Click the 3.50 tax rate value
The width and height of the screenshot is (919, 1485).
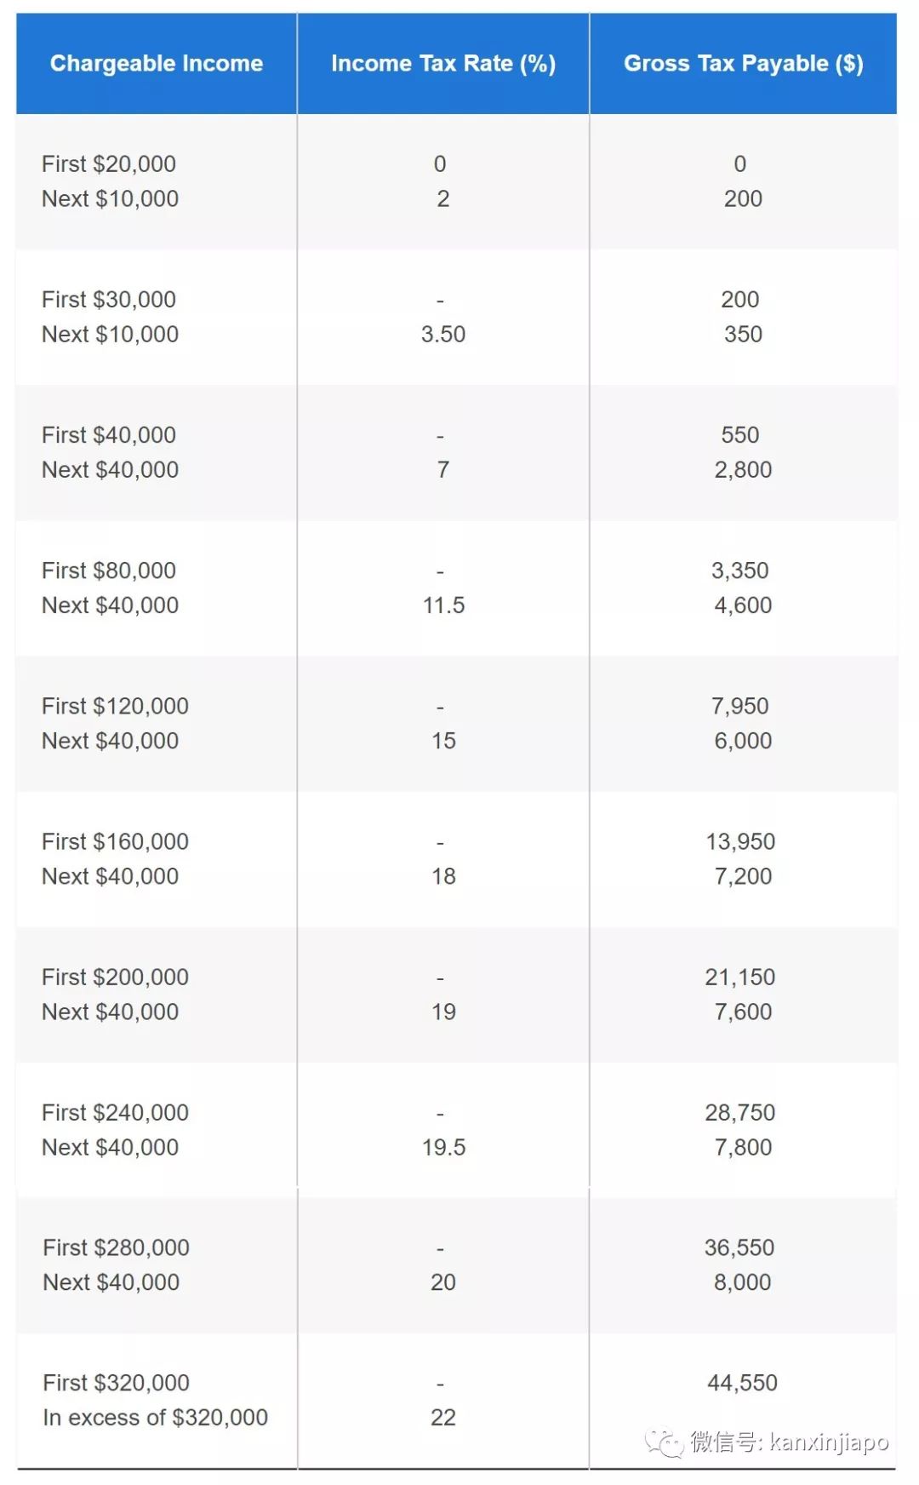442,334
